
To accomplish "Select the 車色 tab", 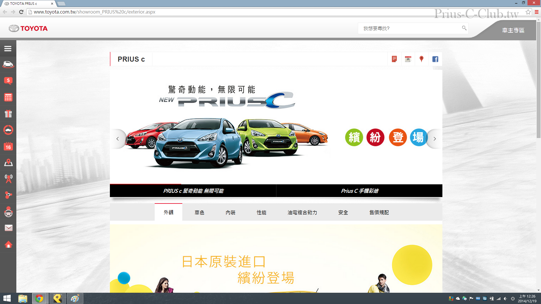I will pos(199,213).
